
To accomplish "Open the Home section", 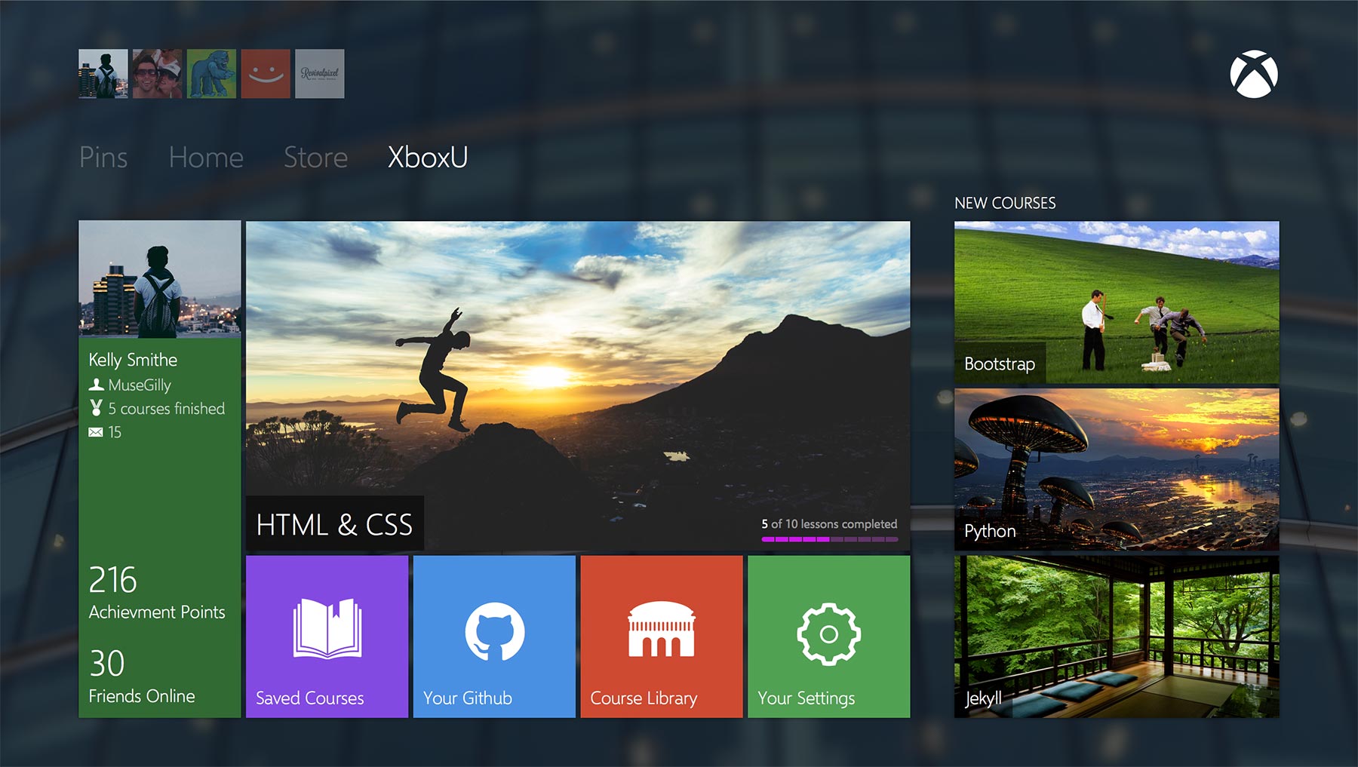I will pyautogui.click(x=205, y=158).
